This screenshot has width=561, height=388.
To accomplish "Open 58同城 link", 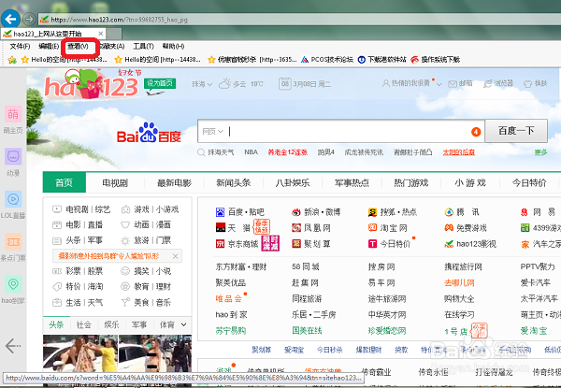I will coord(306,266).
